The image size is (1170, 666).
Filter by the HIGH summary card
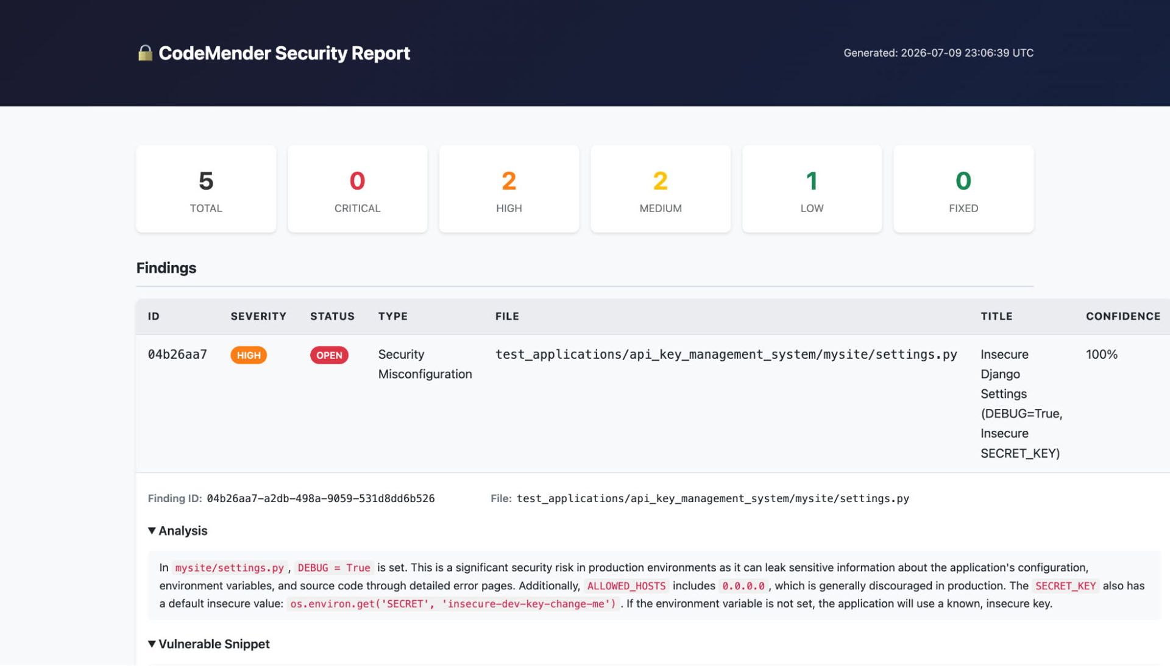[x=509, y=189]
